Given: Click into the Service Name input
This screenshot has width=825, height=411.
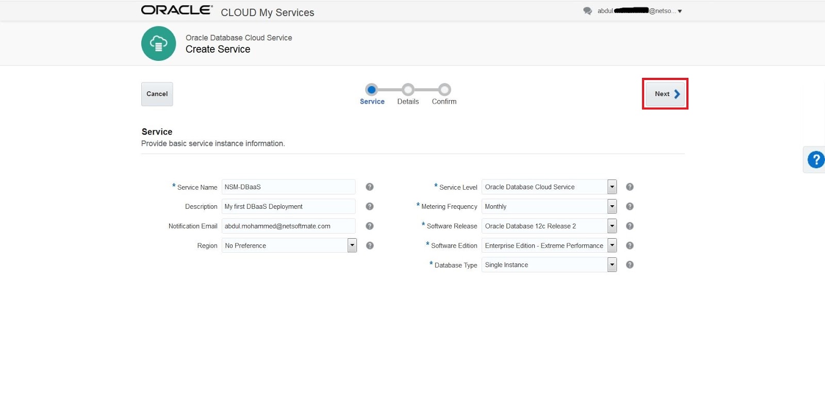Looking at the screenshot, I should [289, 187].
